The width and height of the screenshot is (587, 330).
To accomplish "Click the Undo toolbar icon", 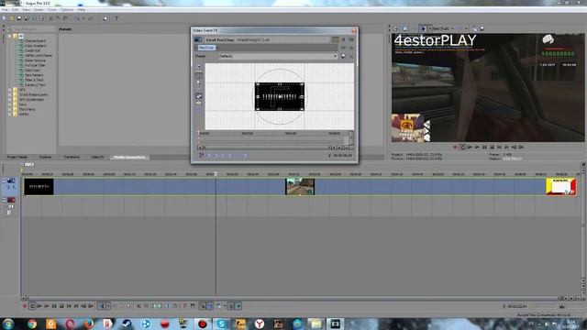I will pyautogui.click(x=77, y=18).
